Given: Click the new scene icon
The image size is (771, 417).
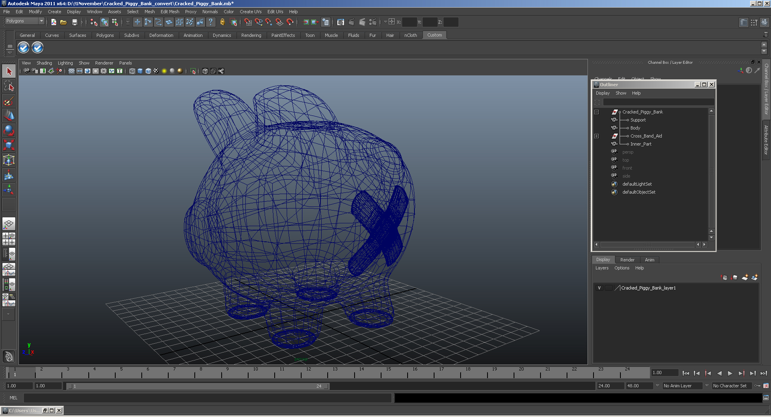Looking at the screenshot, I should (x=53, y=22).
